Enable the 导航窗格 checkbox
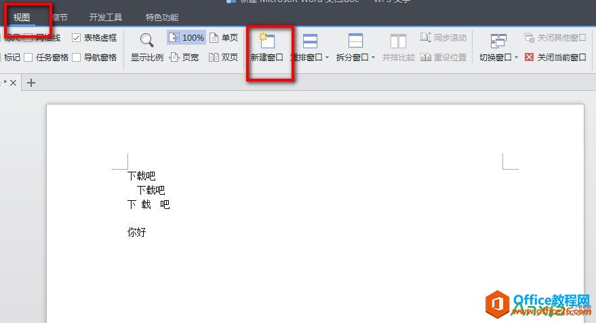Viewport: 596px width, 323px height. click(76, 58)
